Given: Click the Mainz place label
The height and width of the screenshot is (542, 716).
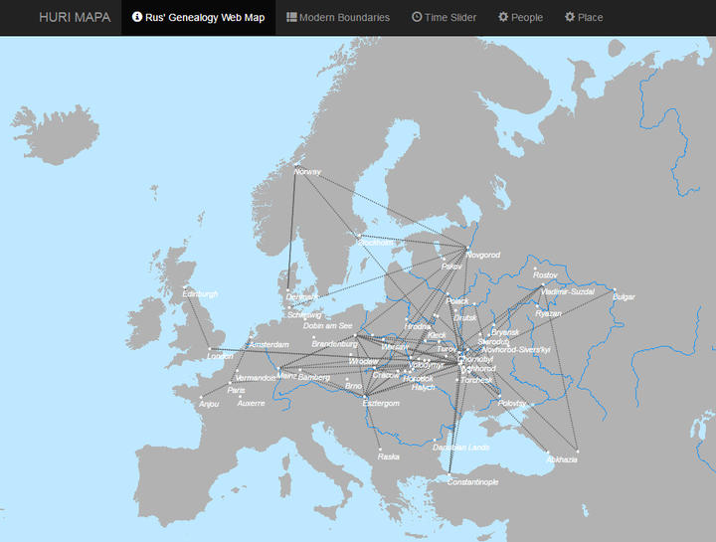Looking at the screenshot, I should click(286, 375).
